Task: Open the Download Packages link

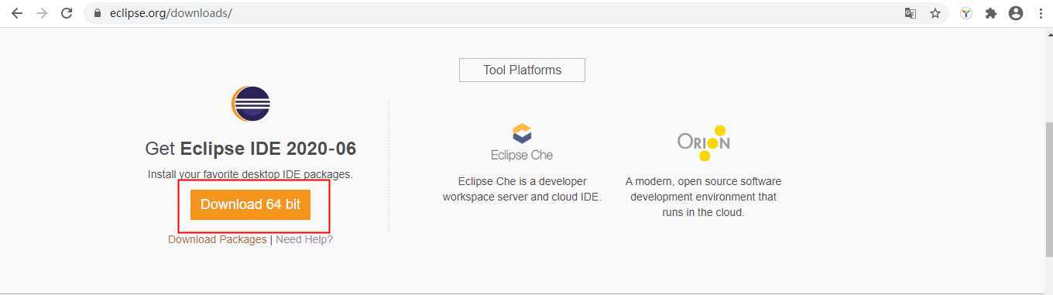Action: pyautogui.click(x=217, y=239)
